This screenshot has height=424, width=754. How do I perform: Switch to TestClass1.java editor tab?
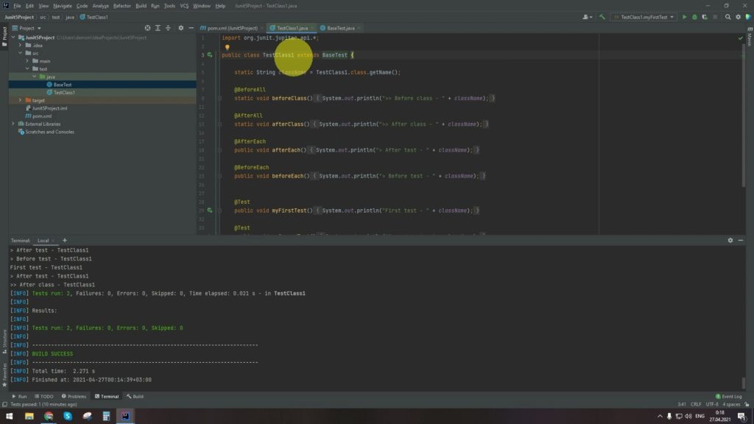(x=292, y=28)
